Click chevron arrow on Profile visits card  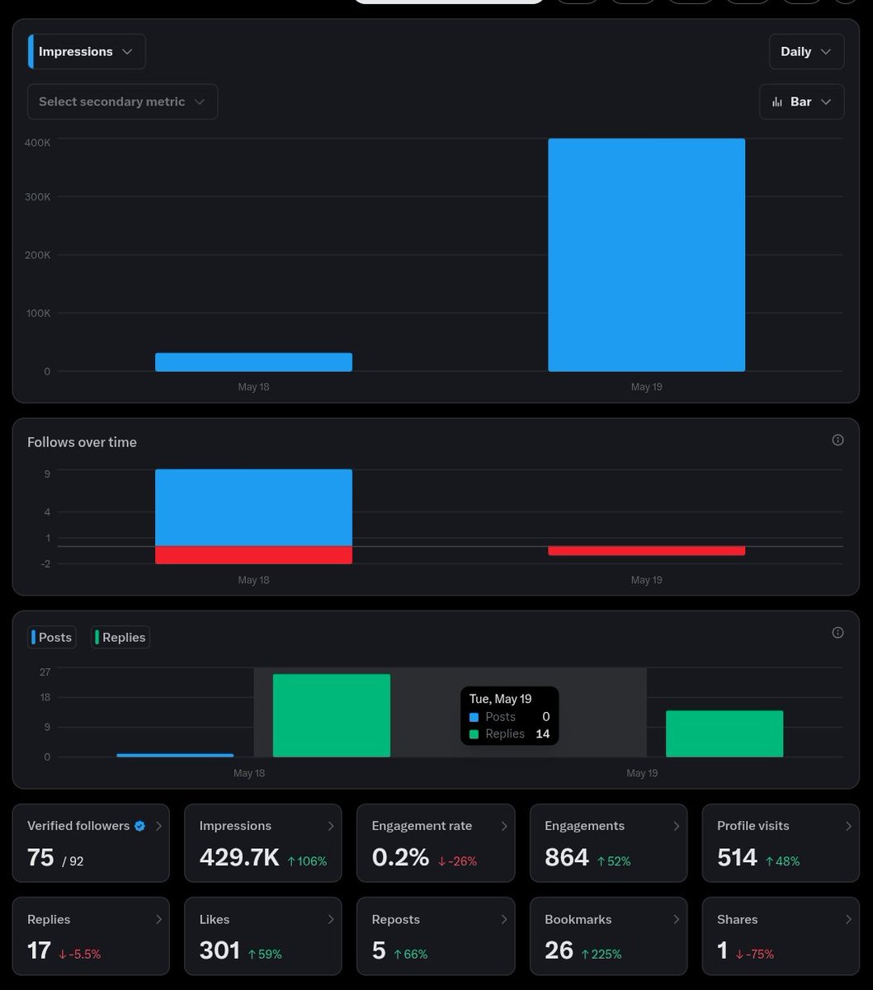click(848, 826)
